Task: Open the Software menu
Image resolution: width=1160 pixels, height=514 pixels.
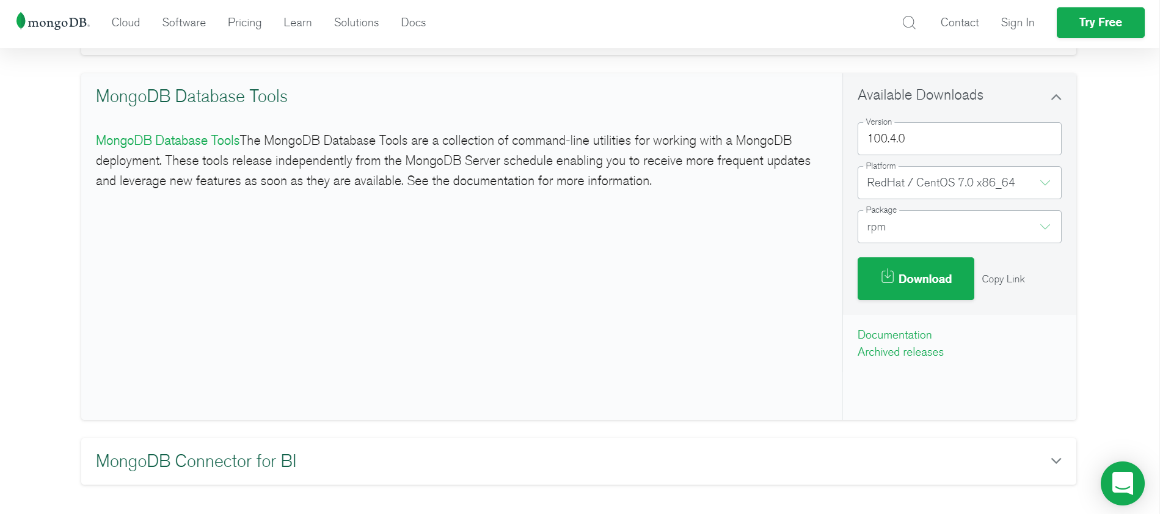Action: [184, 23]
